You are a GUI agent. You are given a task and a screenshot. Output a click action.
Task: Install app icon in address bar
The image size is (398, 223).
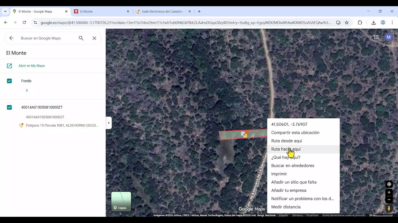338,23
